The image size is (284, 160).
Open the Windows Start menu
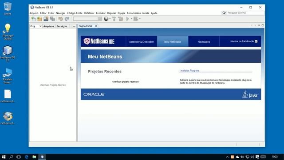tap(4, 157)
